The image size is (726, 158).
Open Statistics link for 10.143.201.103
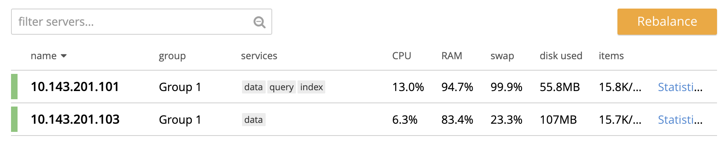[x=680, y=120]
